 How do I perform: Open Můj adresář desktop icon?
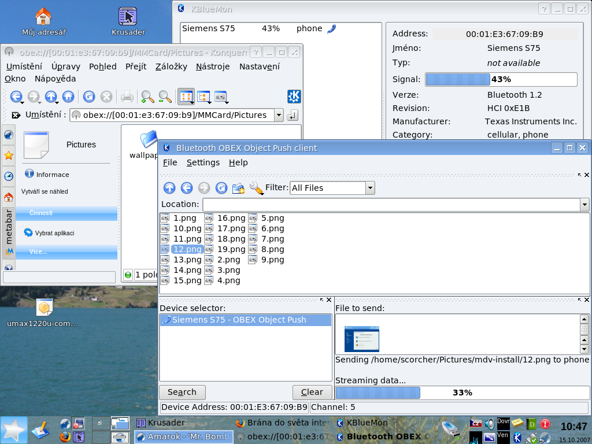43,22
